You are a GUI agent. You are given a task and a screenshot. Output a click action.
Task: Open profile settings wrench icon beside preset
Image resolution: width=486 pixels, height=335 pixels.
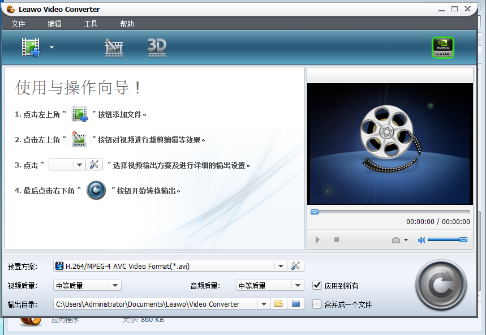tap(296, 266)
